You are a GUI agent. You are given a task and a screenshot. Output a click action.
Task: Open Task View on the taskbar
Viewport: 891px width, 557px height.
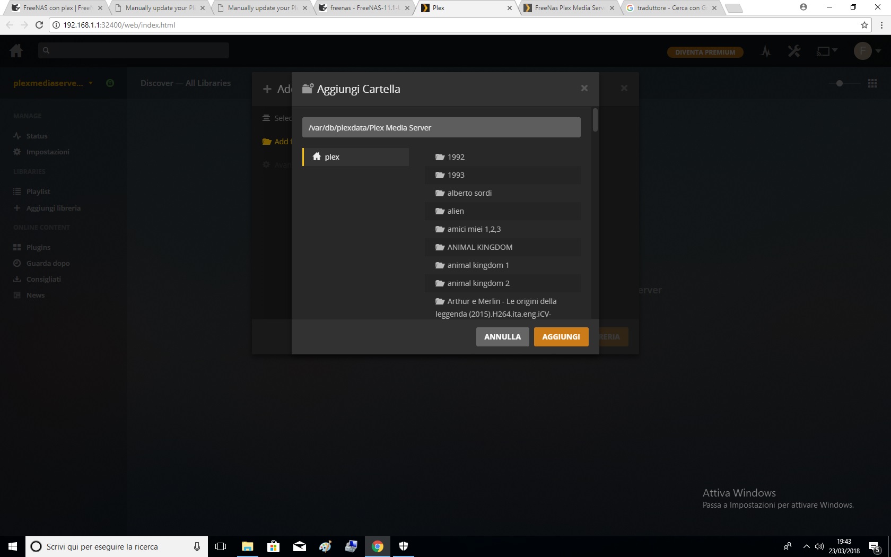221,546
